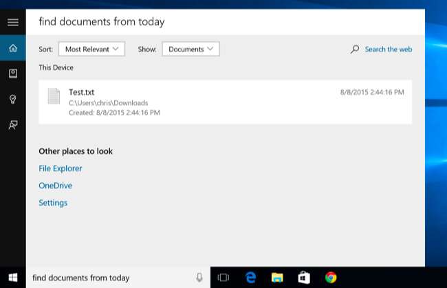Click the lightbulb Reminders icon
Screen dimensions: 447x288
pos(12,99)
